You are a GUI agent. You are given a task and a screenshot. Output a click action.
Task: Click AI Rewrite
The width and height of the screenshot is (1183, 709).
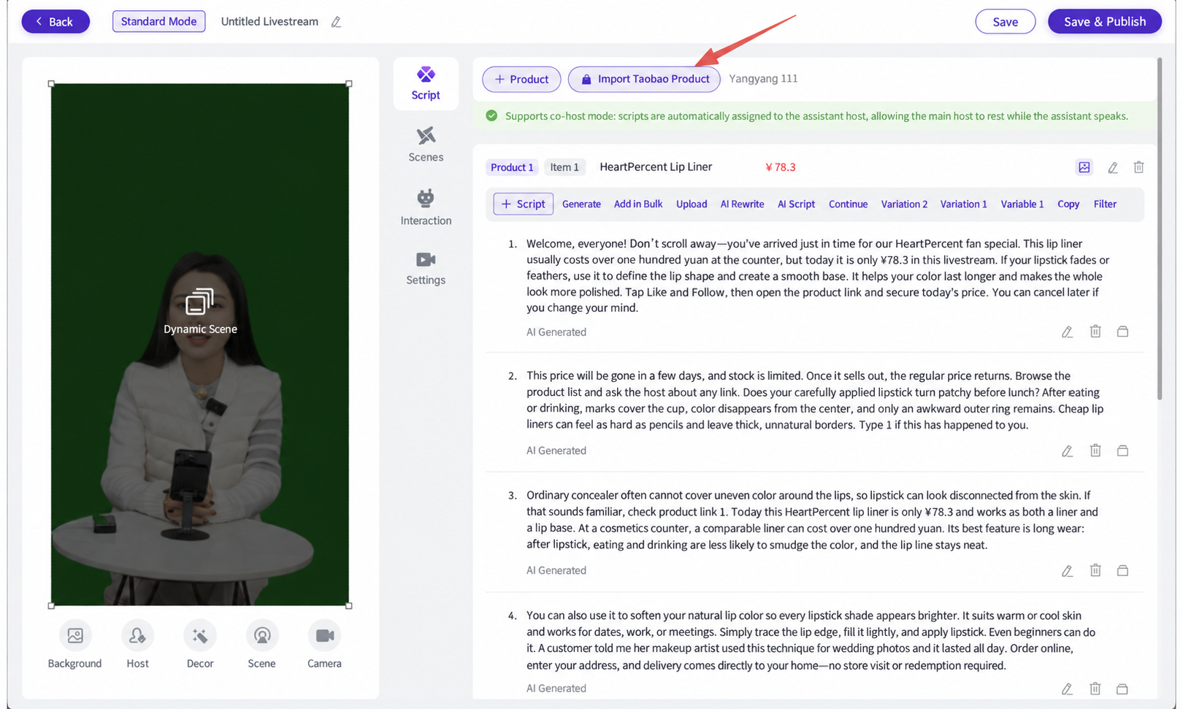click(742, 204)
